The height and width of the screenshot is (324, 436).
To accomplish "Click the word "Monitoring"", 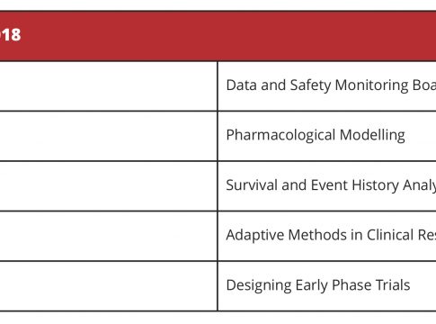I will click(x=371, y=85).
